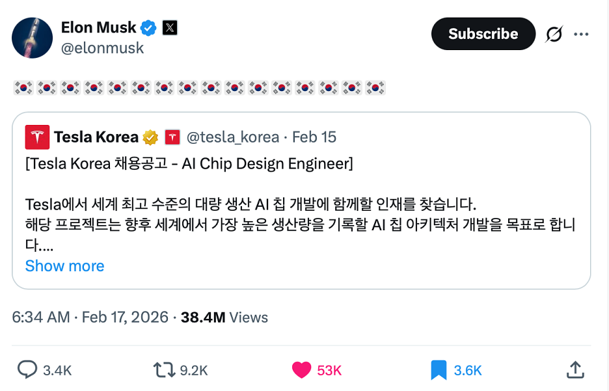Screen dimensions: 609x391
Task: Click Elon Musk's blue verified badge
Action: coord(148,27)
